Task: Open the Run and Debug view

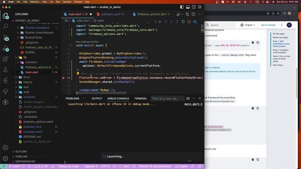Action: tap(5, 48)
